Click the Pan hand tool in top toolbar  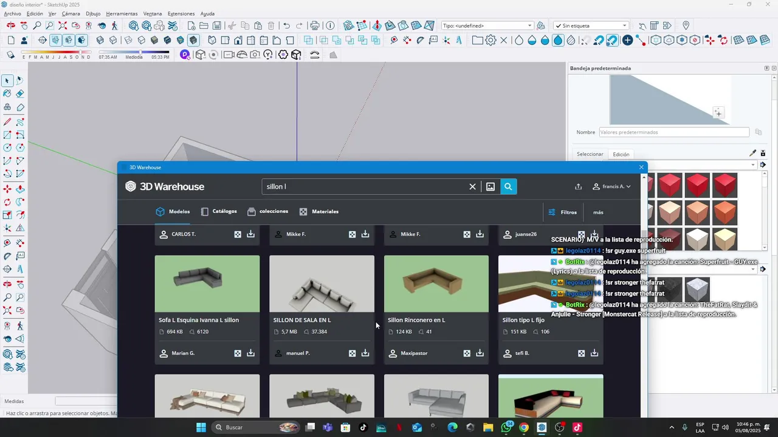pyautogui.click(x=24, y=25)
